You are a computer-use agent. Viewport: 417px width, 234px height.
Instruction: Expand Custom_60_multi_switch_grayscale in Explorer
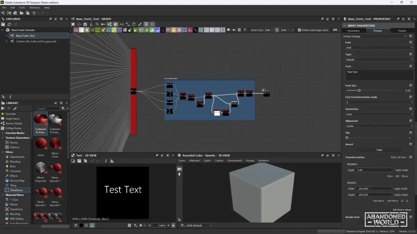[7, 41]
